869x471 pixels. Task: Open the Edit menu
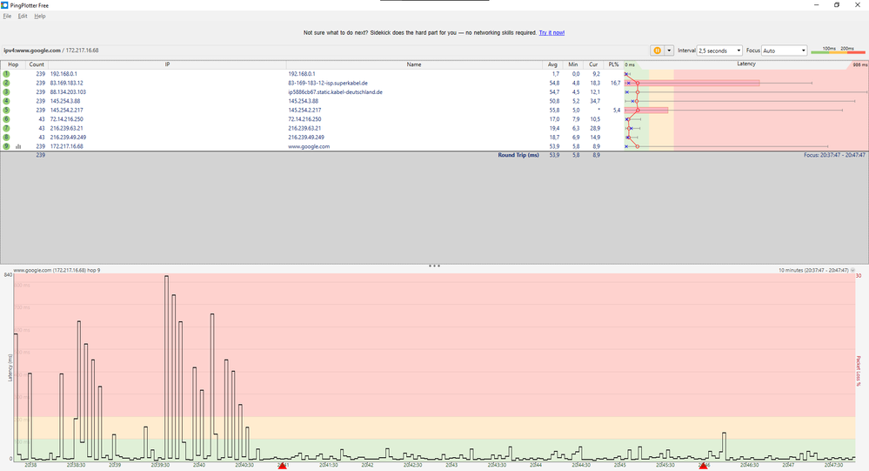tap(22, 16)
